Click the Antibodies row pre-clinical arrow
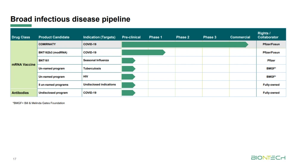298x165 pixels. coord(128,93)
